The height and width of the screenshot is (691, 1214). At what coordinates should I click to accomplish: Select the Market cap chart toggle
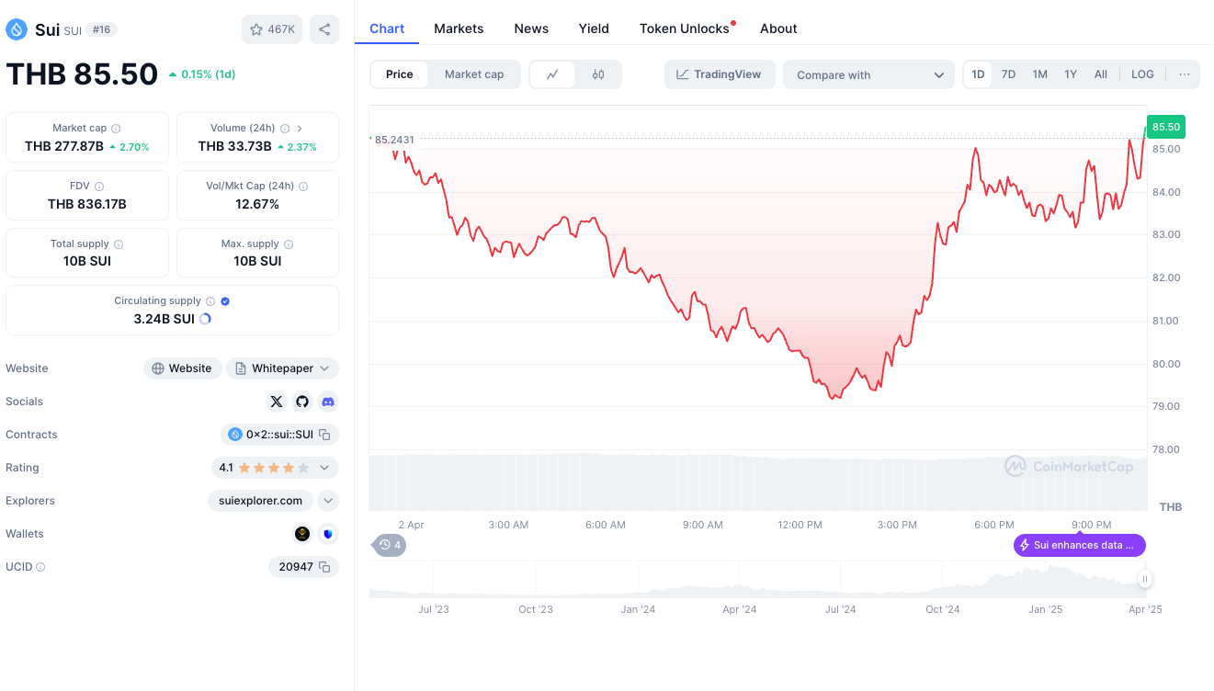click(474, 74)
